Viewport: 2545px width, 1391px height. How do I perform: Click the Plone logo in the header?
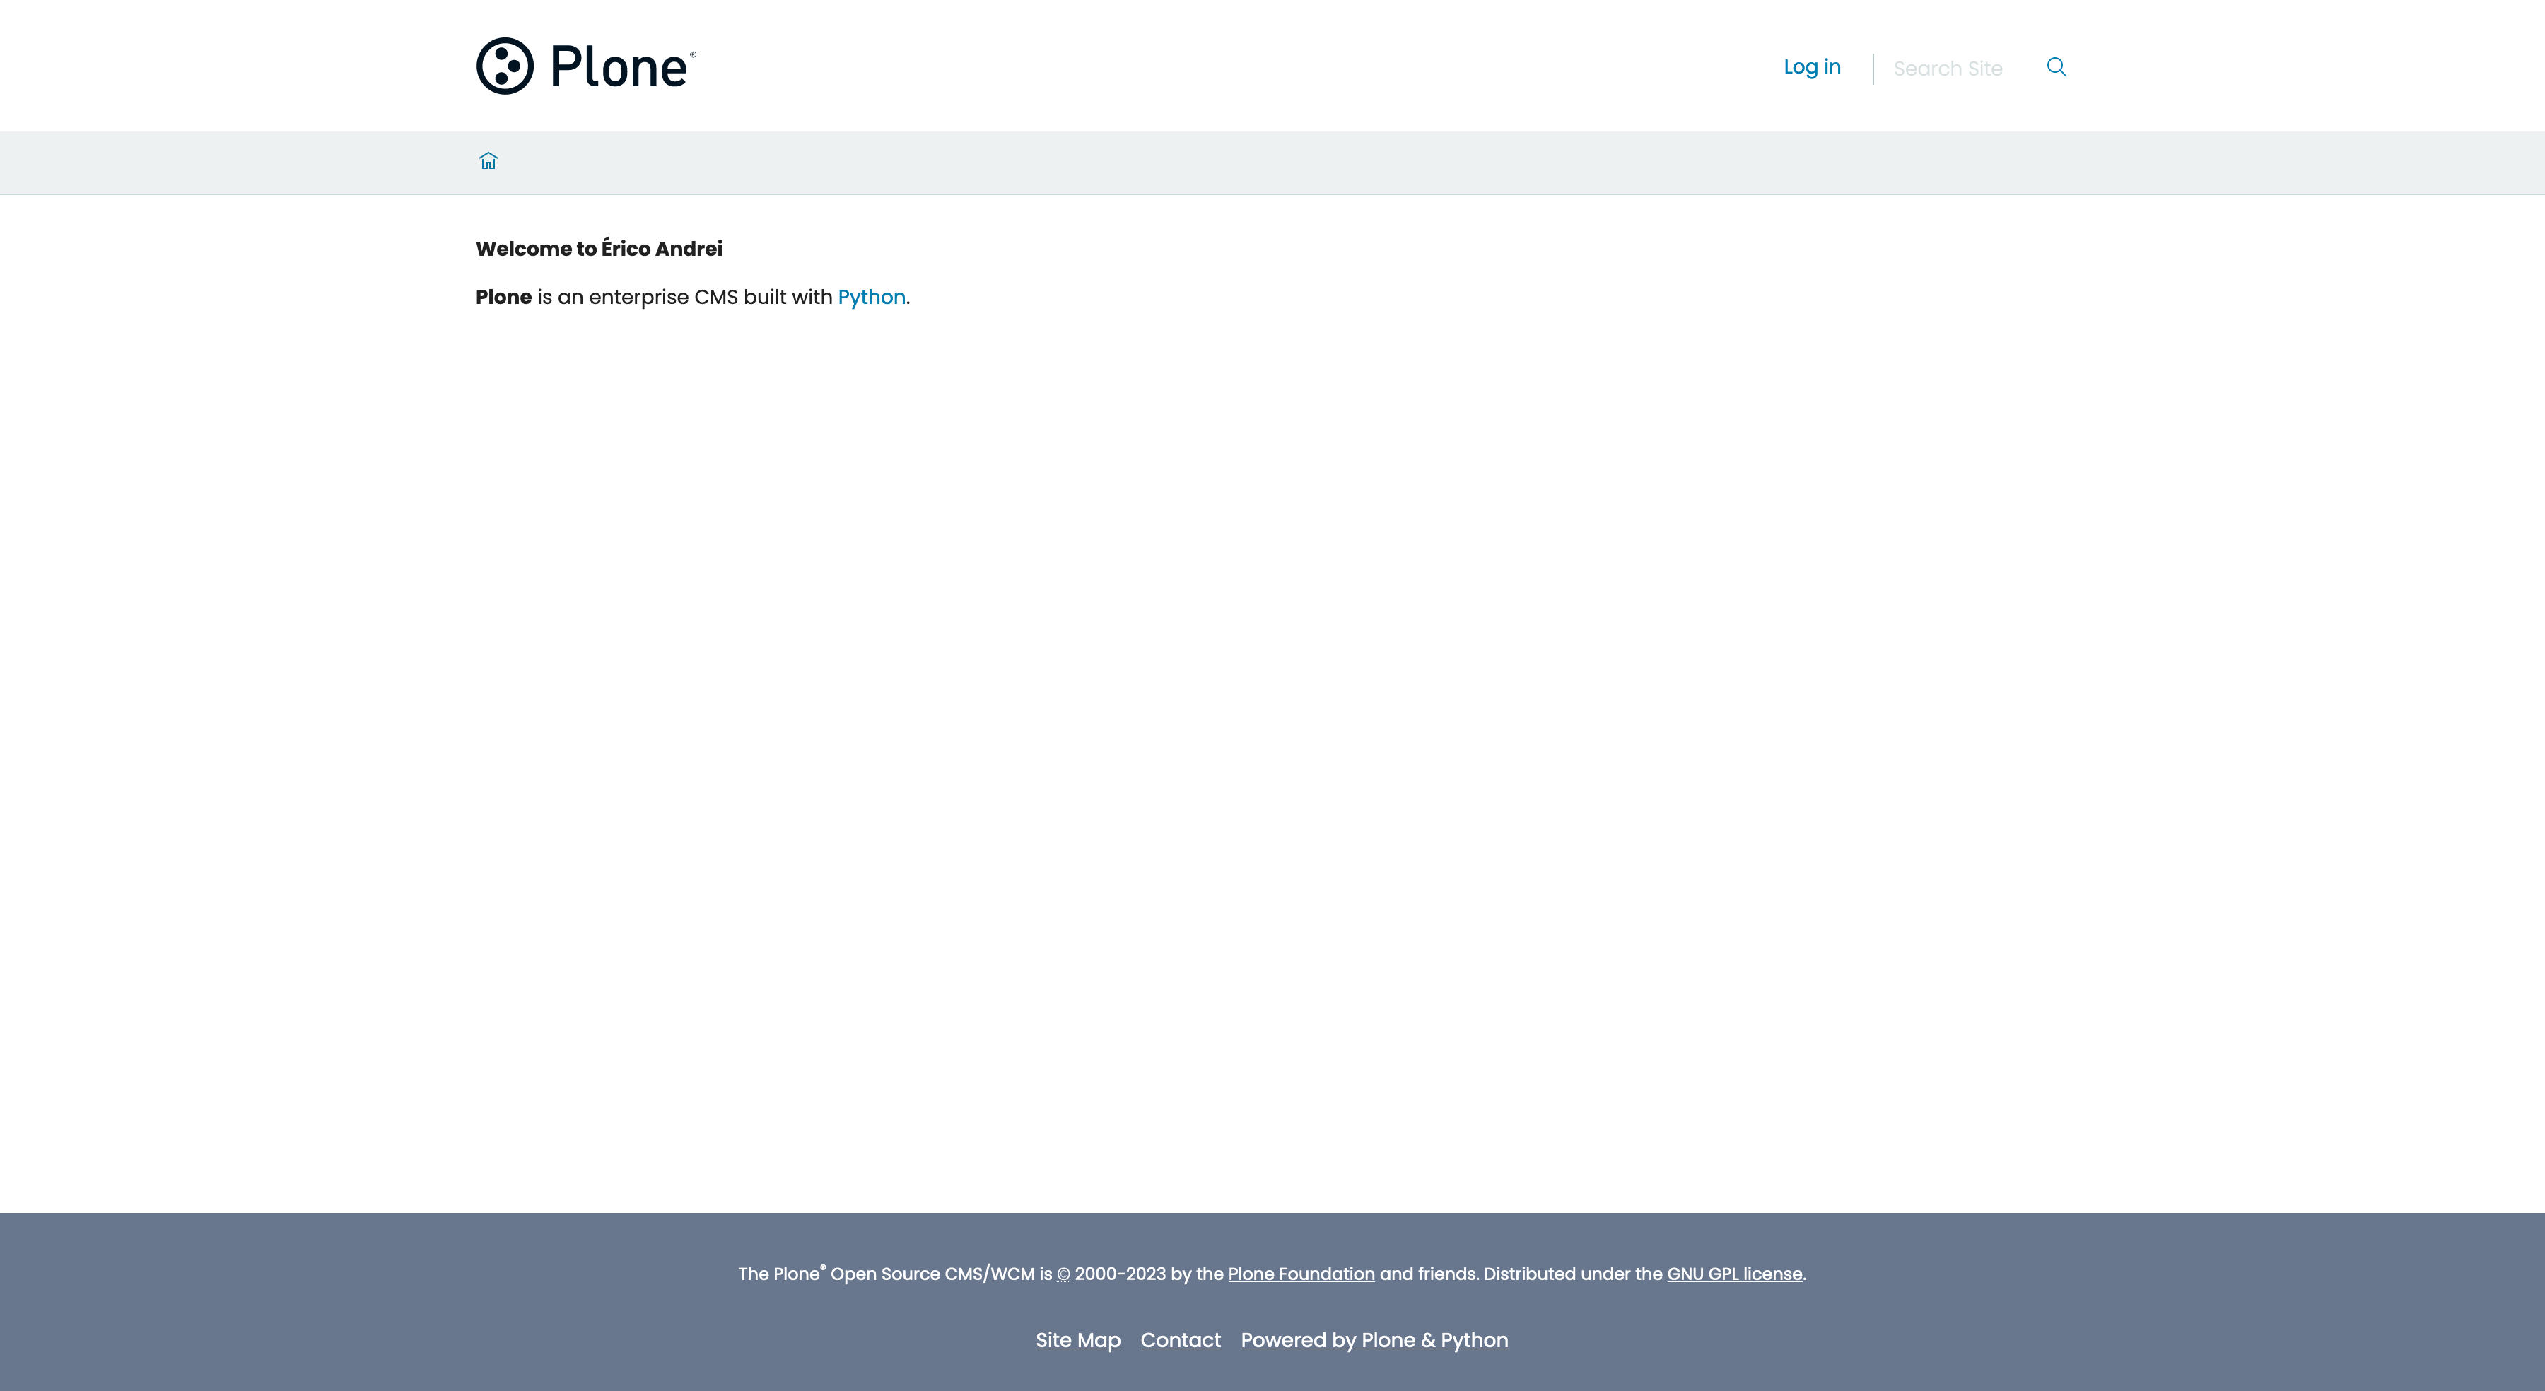(x=586, y=66)
